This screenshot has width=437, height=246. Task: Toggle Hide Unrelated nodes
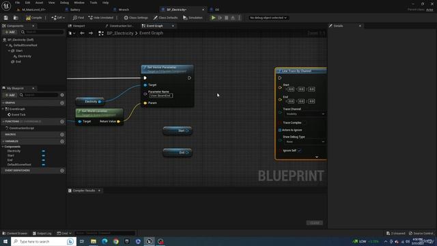(101, 18)
